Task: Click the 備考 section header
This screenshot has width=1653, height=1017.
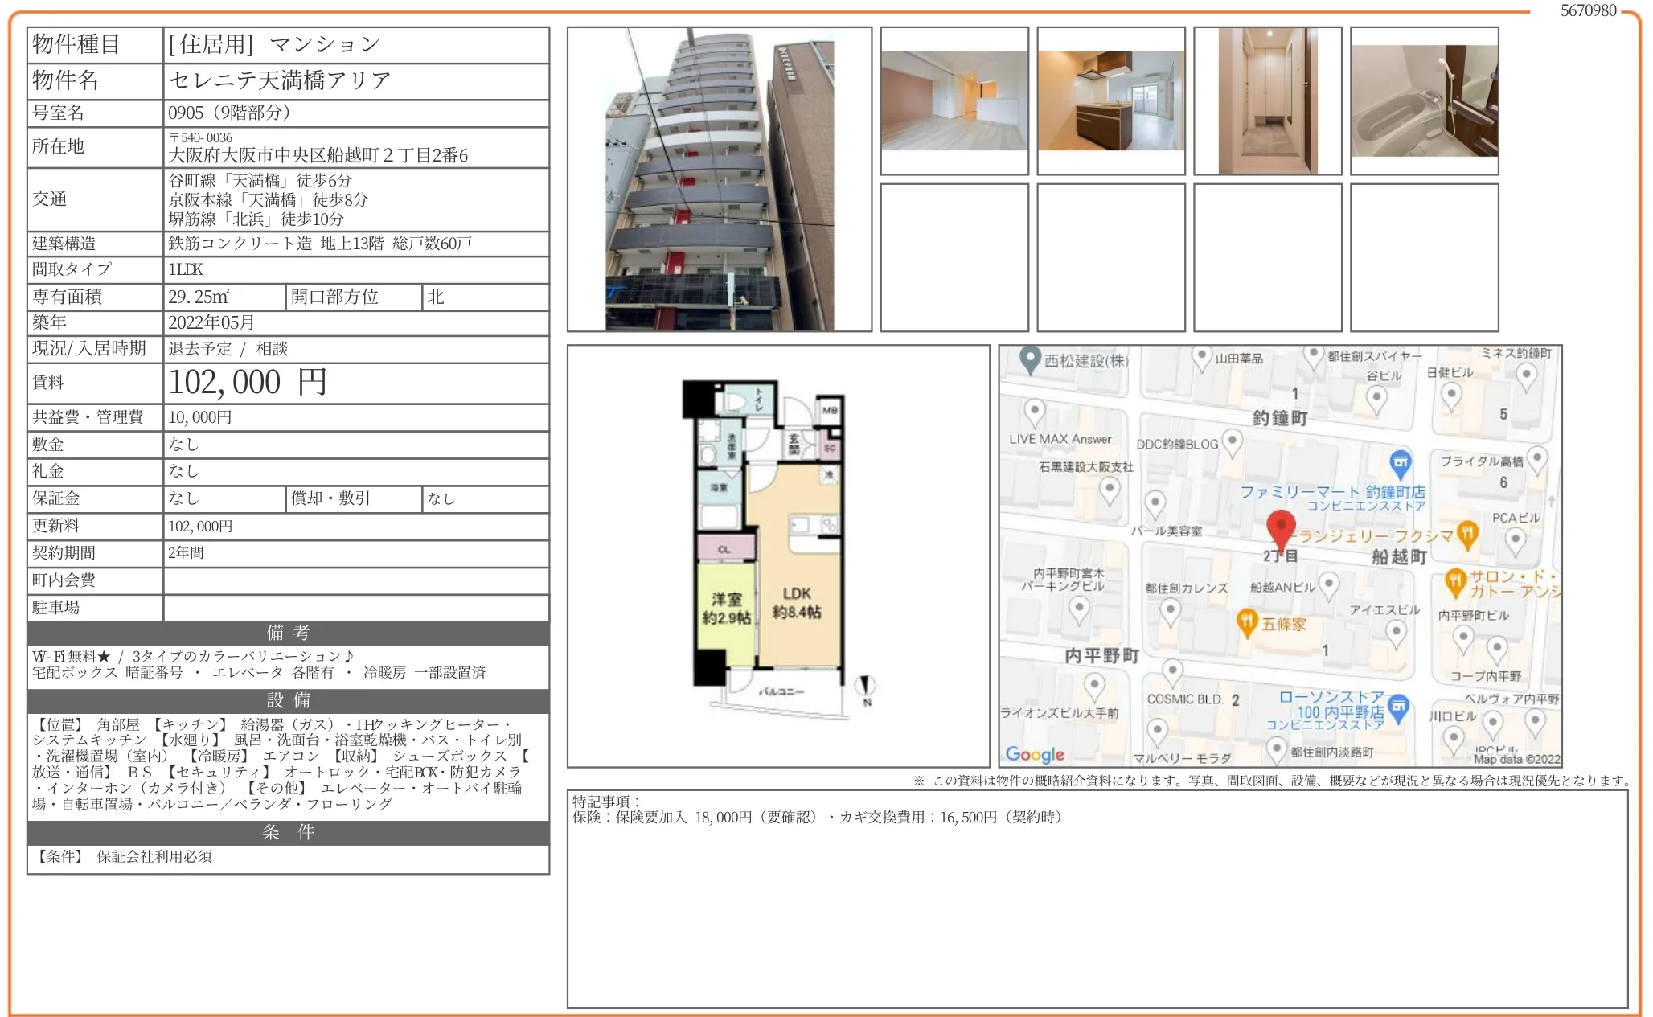Action: 288,633
